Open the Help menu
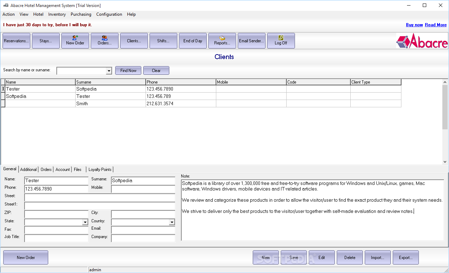449x273 pixels. pyautogui.click(x=132, y=14)
